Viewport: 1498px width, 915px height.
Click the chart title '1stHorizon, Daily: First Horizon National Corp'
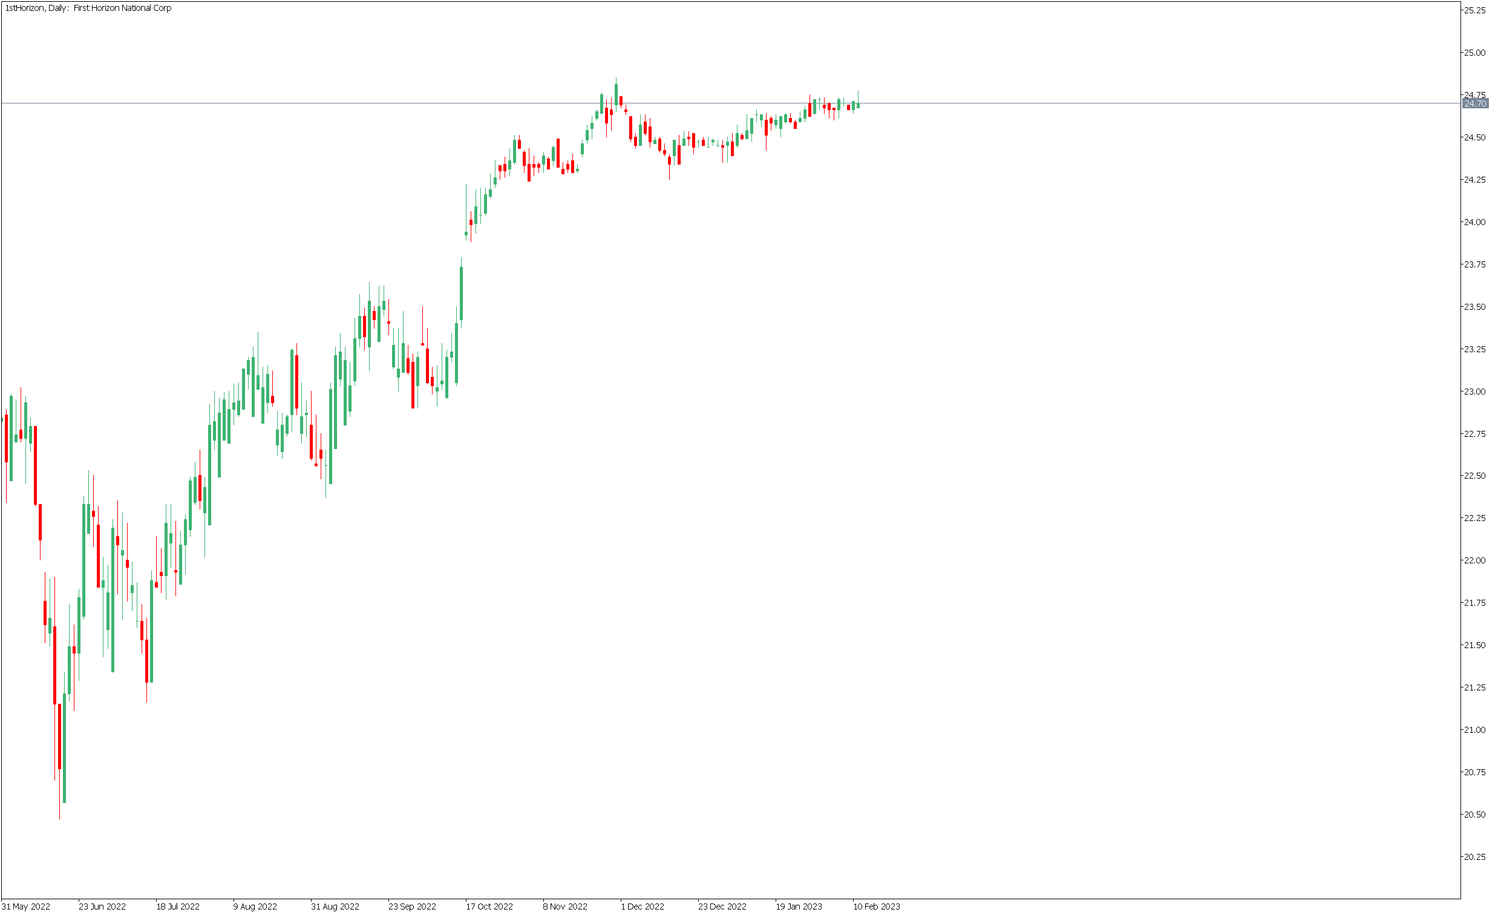(x=88, y=8)
